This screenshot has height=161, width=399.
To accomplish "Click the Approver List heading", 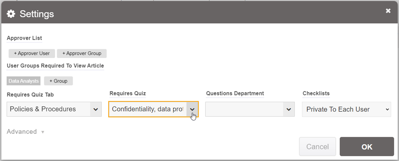I will (x=24, y=38).
